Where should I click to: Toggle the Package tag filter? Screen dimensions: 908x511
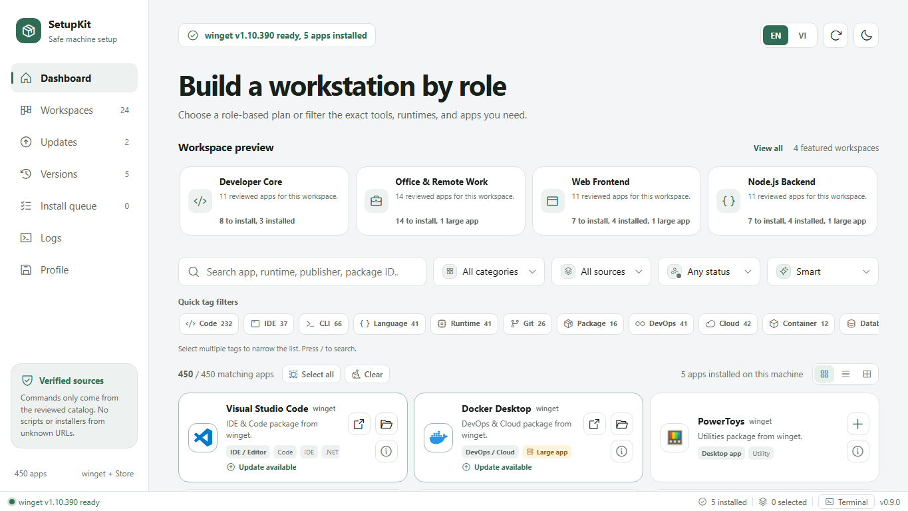[x=591, y=324]
